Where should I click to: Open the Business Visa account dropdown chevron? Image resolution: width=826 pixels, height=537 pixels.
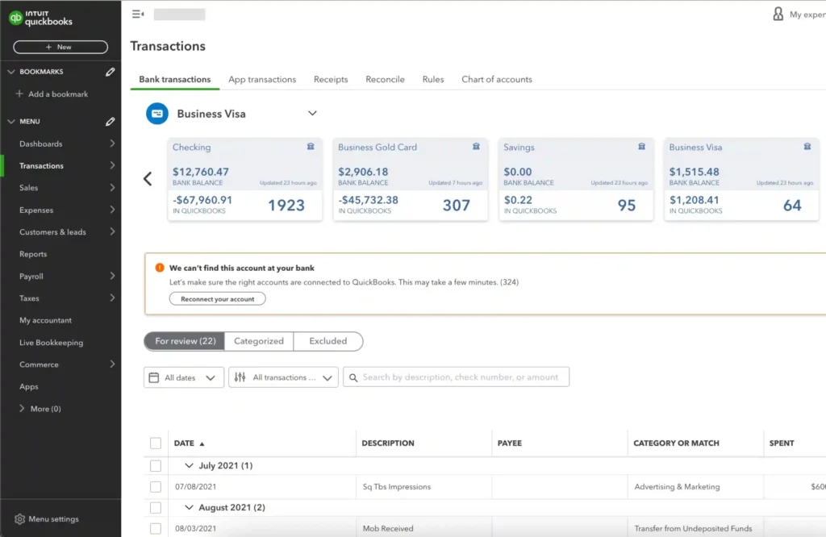[x=312, y=113]
